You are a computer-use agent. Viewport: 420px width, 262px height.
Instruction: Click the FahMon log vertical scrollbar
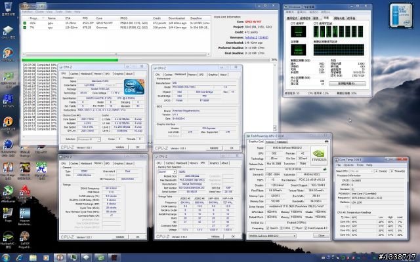pyautogui.click(x=274, y=97)
